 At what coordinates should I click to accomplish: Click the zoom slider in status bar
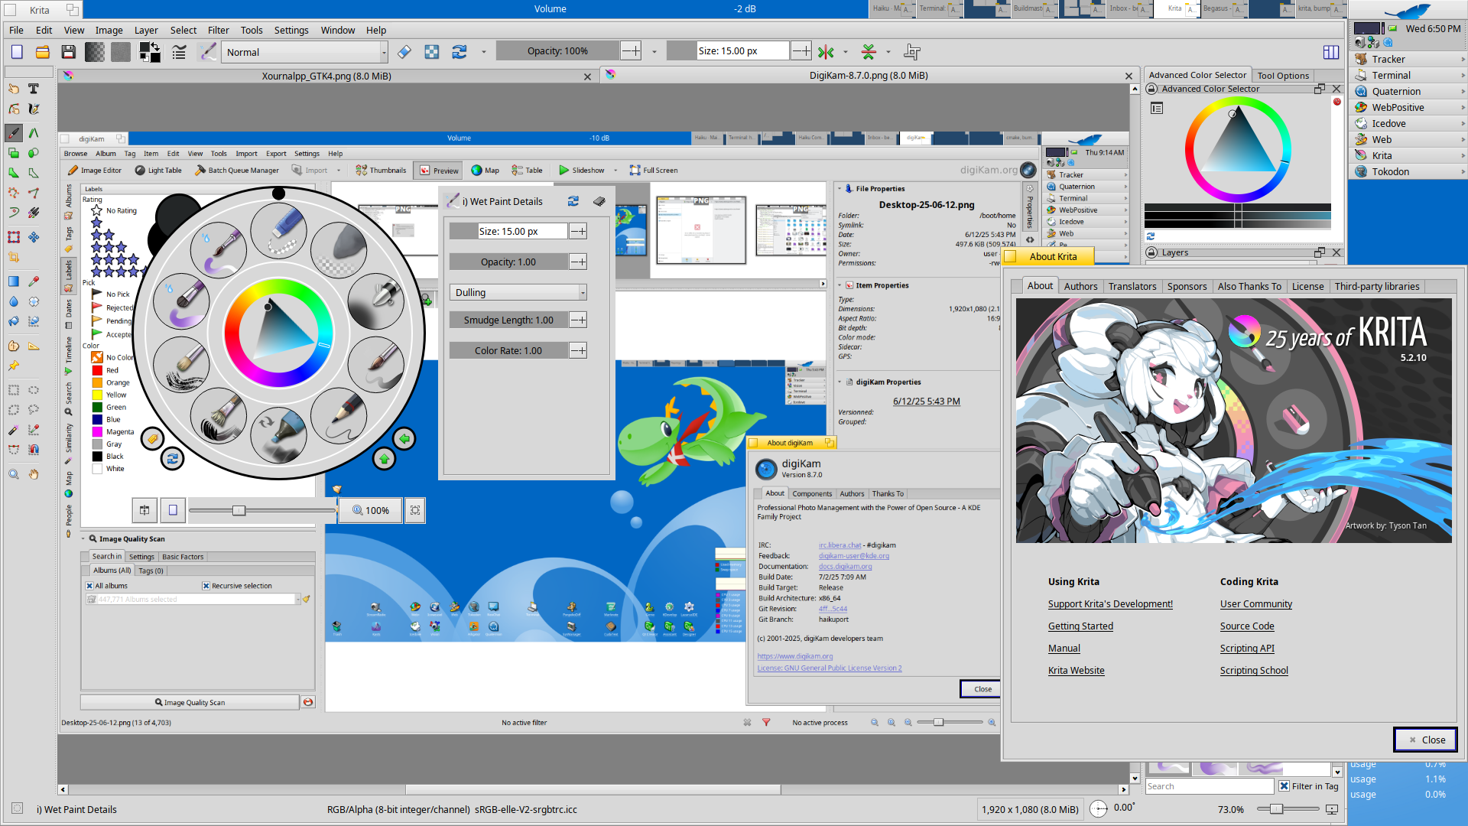1275,809
